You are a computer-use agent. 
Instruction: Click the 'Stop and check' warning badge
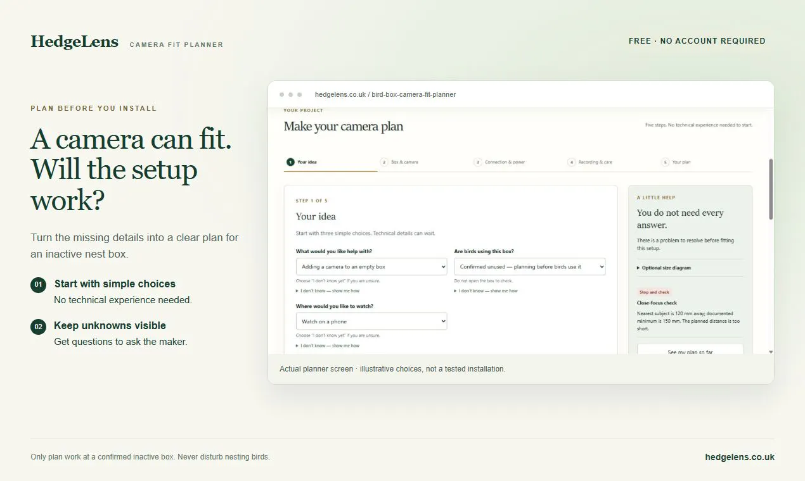(x=655, y=292)
